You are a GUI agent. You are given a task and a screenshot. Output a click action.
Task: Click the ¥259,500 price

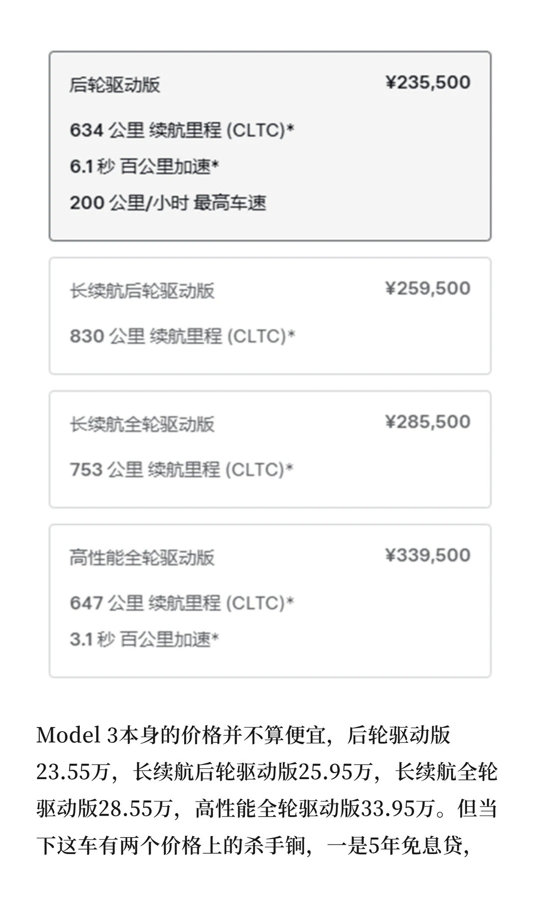click(428, 288)
